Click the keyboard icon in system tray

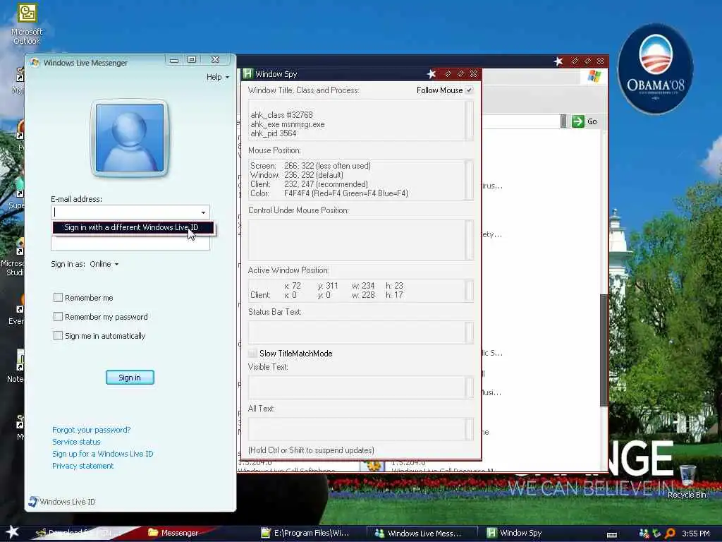[x=612, y=535]
